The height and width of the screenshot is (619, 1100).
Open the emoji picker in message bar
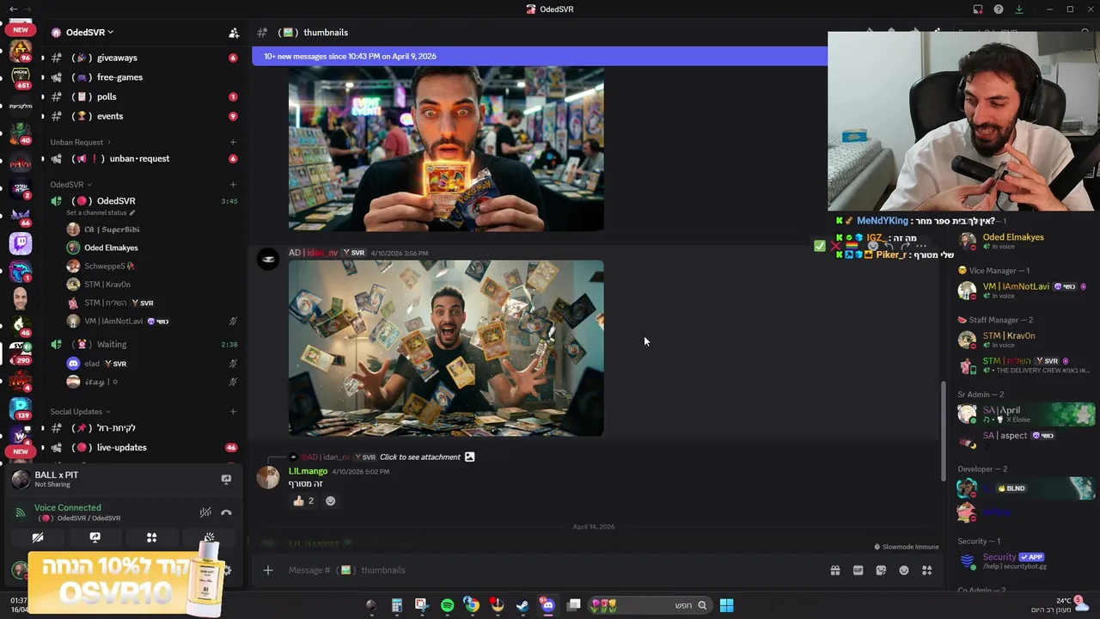pos(904,570)
